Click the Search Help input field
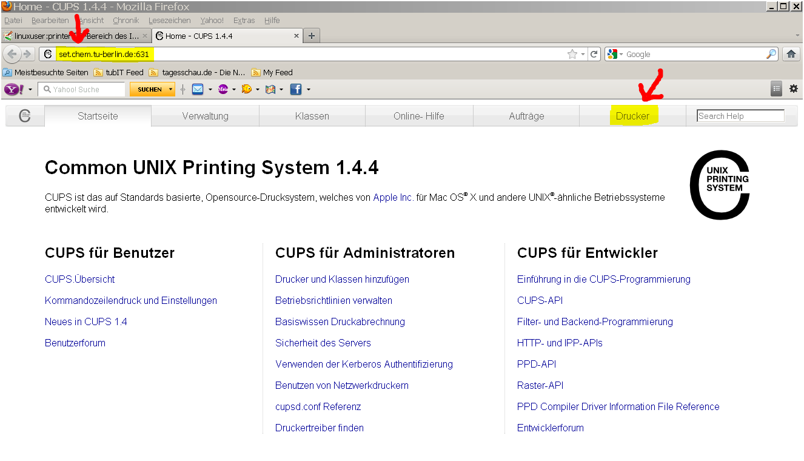Image resolution: width=804 pixels, height=461 pixels. [740, 116]
